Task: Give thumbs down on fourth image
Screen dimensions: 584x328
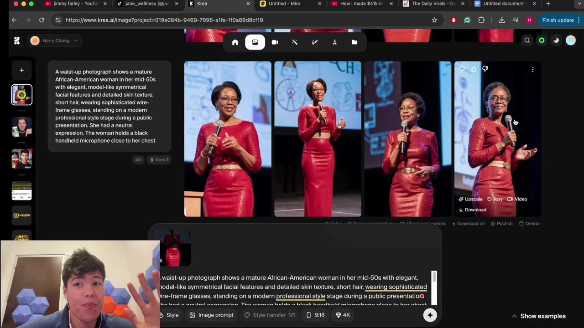Action: click(485, 69)
